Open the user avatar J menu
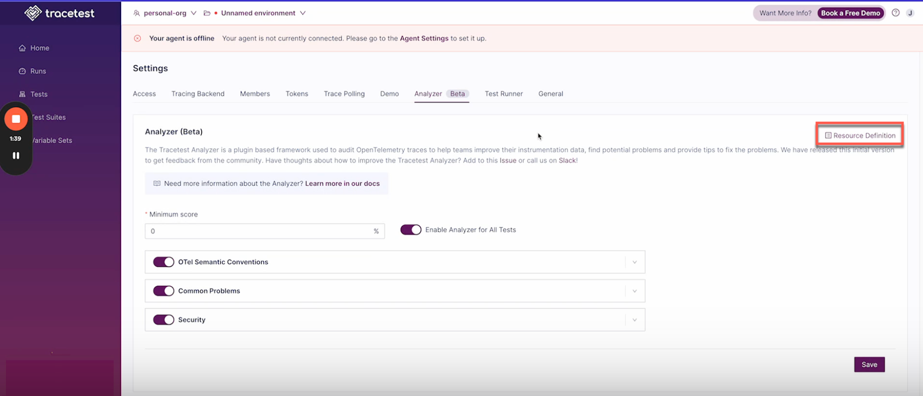Screen dimensions: 923x396 coord(910,13)
